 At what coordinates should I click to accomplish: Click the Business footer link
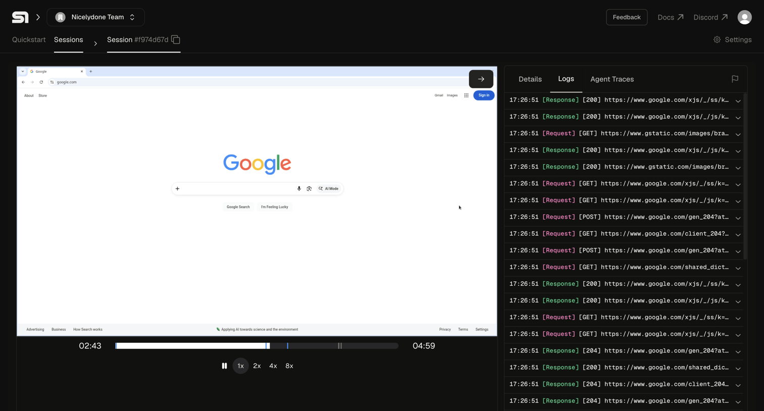[59, 330]
